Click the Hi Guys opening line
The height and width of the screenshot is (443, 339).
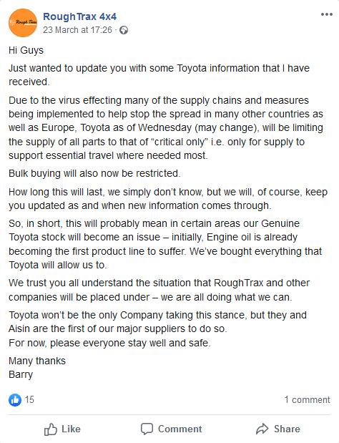pos(26,50)
